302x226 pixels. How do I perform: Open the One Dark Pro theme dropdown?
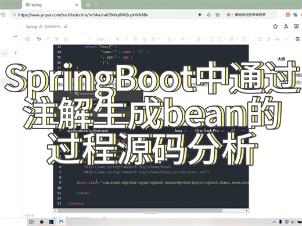(x=209, y=131)
